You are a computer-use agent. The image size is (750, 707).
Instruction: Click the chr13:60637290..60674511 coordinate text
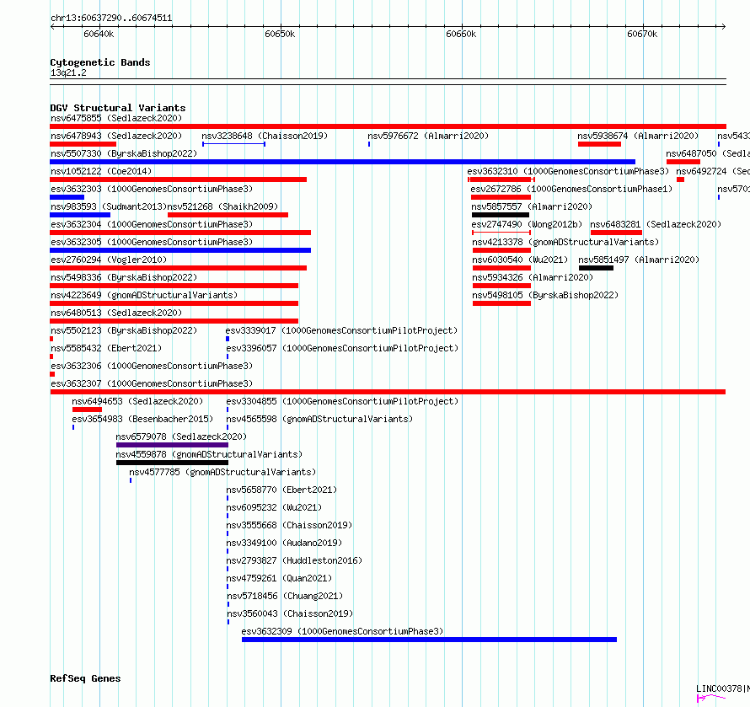tap(111, 19)
